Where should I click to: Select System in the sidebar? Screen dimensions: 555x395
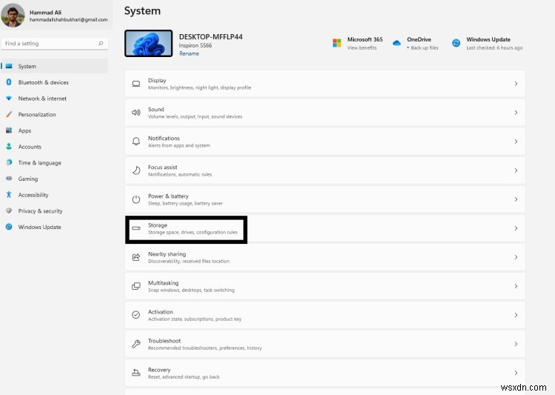(x=55, y=66)
